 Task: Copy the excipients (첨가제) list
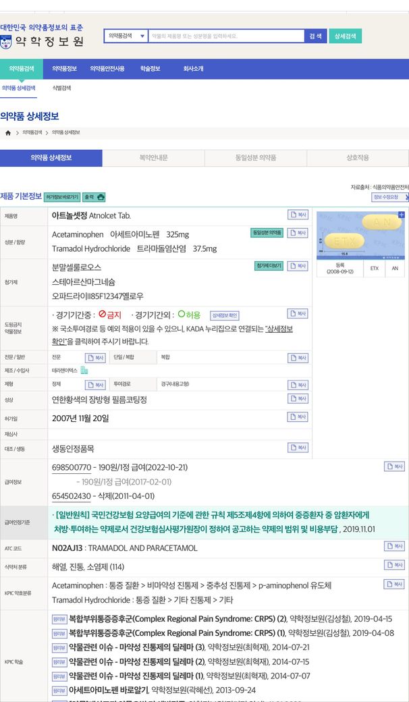point(298,266)
